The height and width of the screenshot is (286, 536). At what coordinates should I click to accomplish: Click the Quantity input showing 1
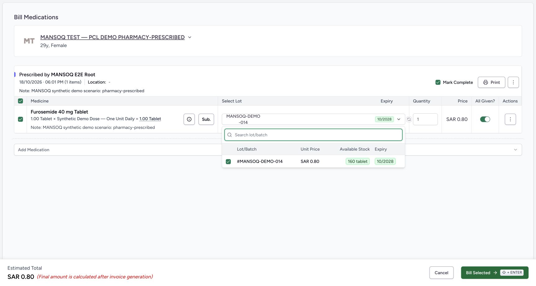(425, 119)
